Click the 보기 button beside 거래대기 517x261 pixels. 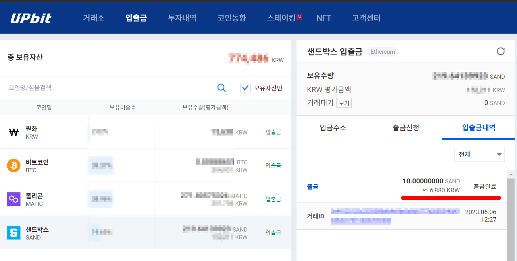(x=344, y=103)
